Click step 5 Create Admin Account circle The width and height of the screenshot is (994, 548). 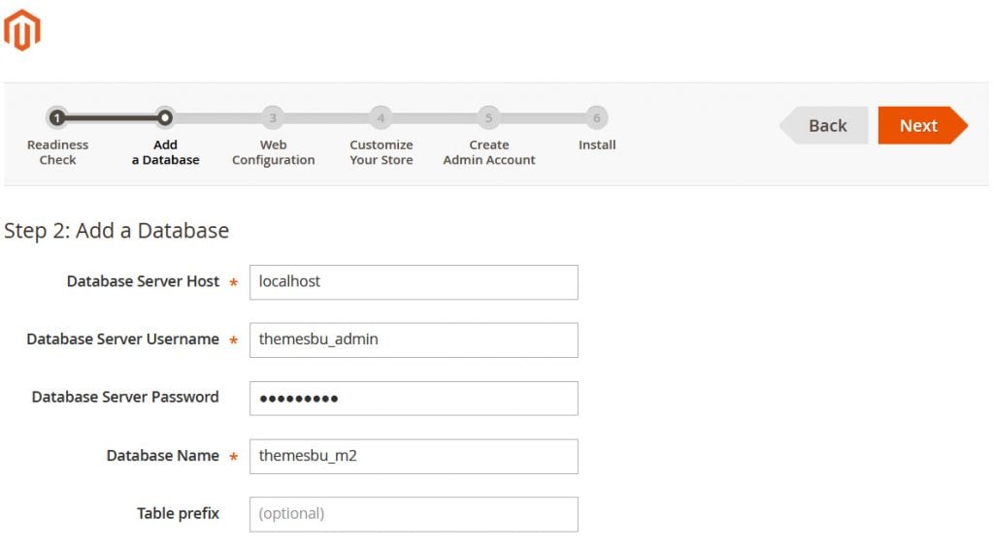(x=488, y=118)
